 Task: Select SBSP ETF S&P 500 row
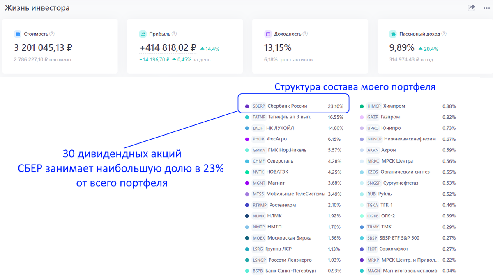click(408, 238)
